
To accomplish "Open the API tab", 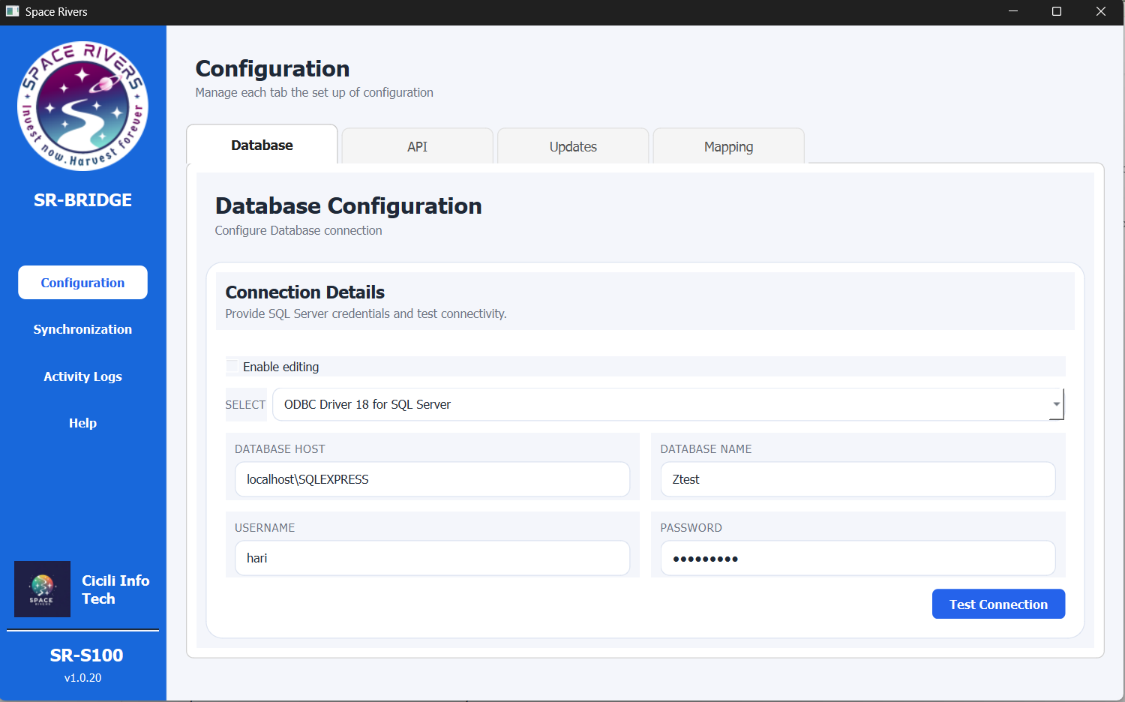I will click(x=417, y=146).
